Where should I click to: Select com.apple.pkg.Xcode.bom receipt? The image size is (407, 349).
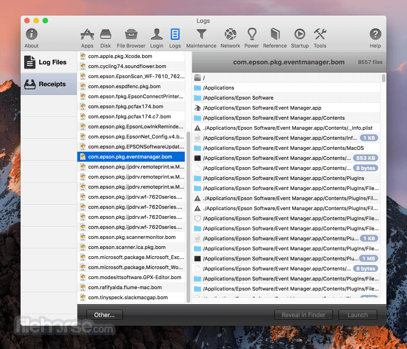point(131,56)
